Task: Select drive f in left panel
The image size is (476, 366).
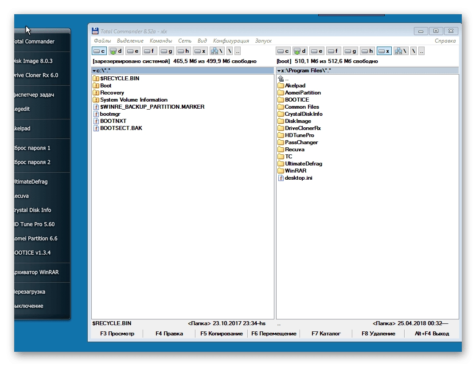Action: tap(149, 51)
